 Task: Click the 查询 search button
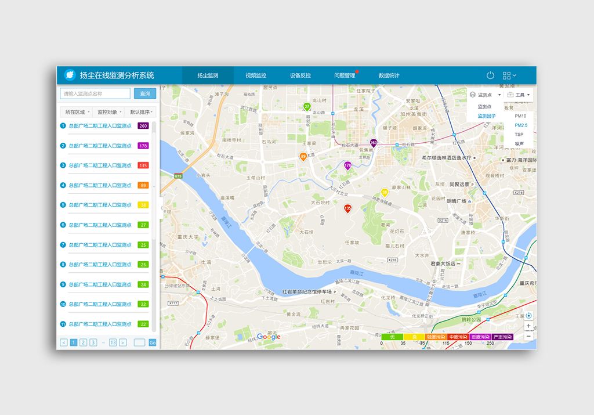145,93
